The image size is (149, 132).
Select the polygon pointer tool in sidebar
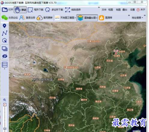coord(5,40)
